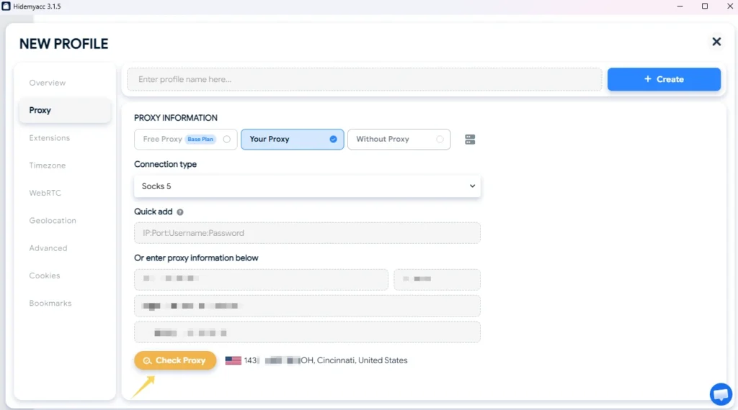Open the Extensions tab

click(50, 138)
